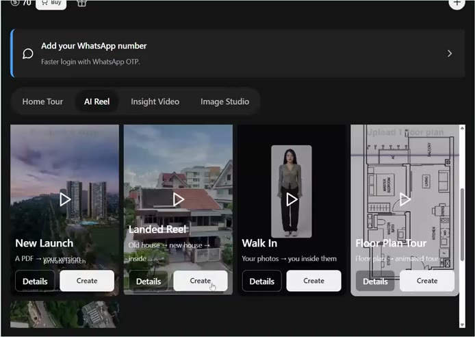The height and width of the screenshot is (337, 475).
Task: Create a New Launch reel
Action: point(87,281)
